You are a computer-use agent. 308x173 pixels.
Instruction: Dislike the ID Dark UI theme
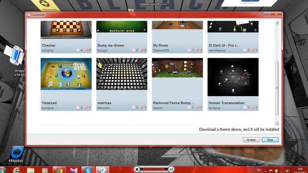pos(253,50)
